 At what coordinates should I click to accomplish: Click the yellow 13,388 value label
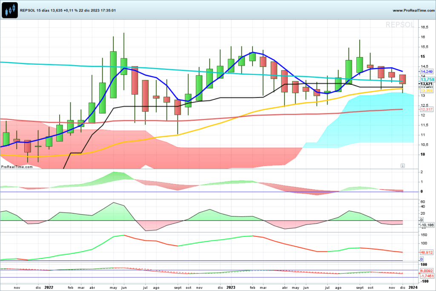pos(426,90)
